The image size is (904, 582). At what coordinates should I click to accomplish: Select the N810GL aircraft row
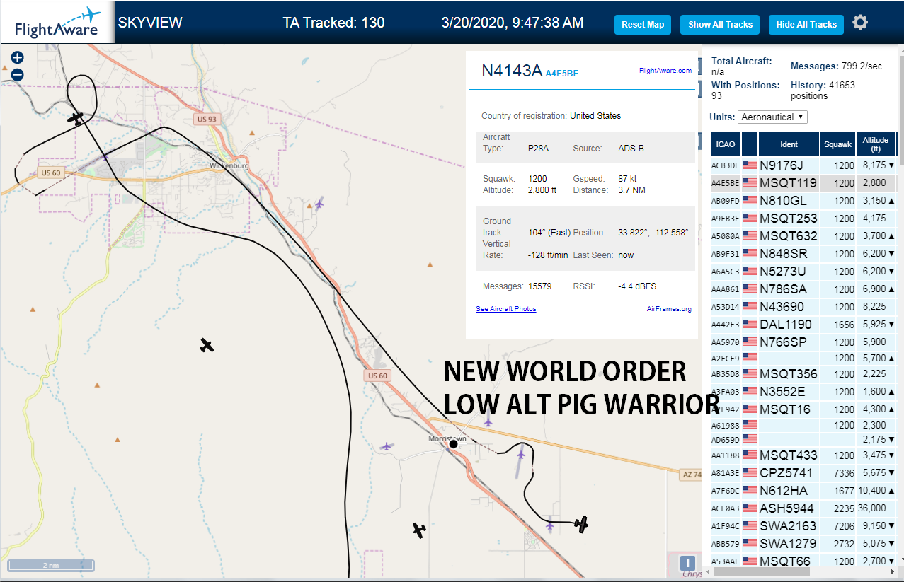(803, 200)
